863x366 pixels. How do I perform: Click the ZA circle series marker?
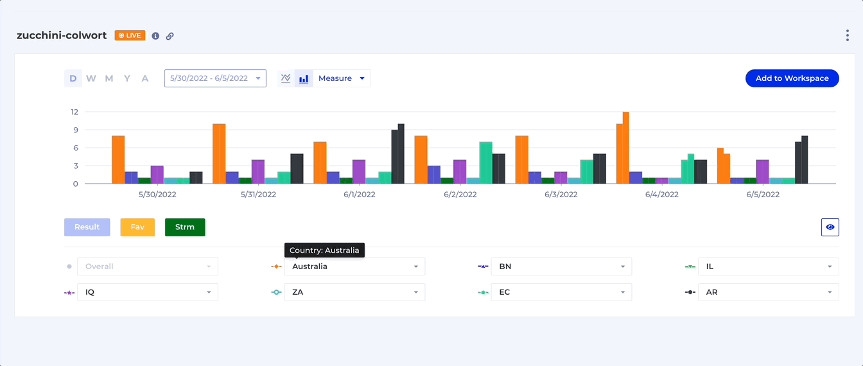coord(276,292)
